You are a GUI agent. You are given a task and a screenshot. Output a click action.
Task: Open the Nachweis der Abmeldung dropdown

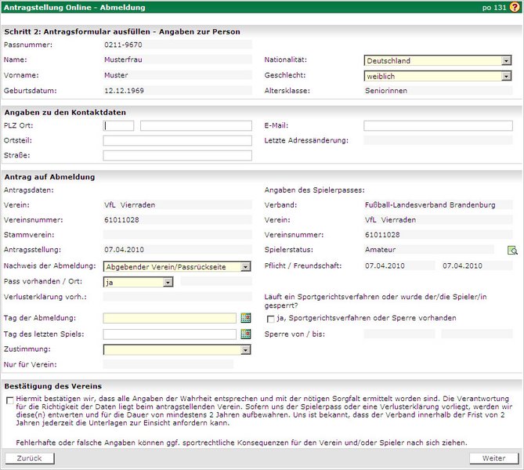177,266
